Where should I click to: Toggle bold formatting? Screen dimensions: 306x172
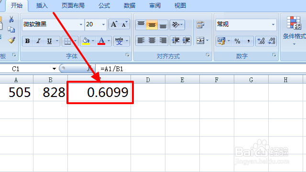point(28,41)
